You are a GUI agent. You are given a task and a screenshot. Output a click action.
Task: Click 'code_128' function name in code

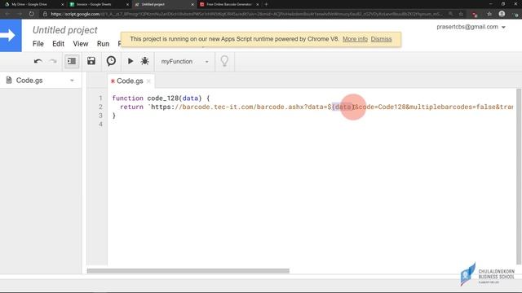[163, 98]
